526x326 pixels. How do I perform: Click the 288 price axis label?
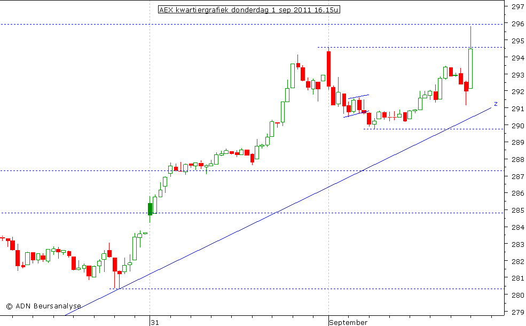tap(517, 159)
